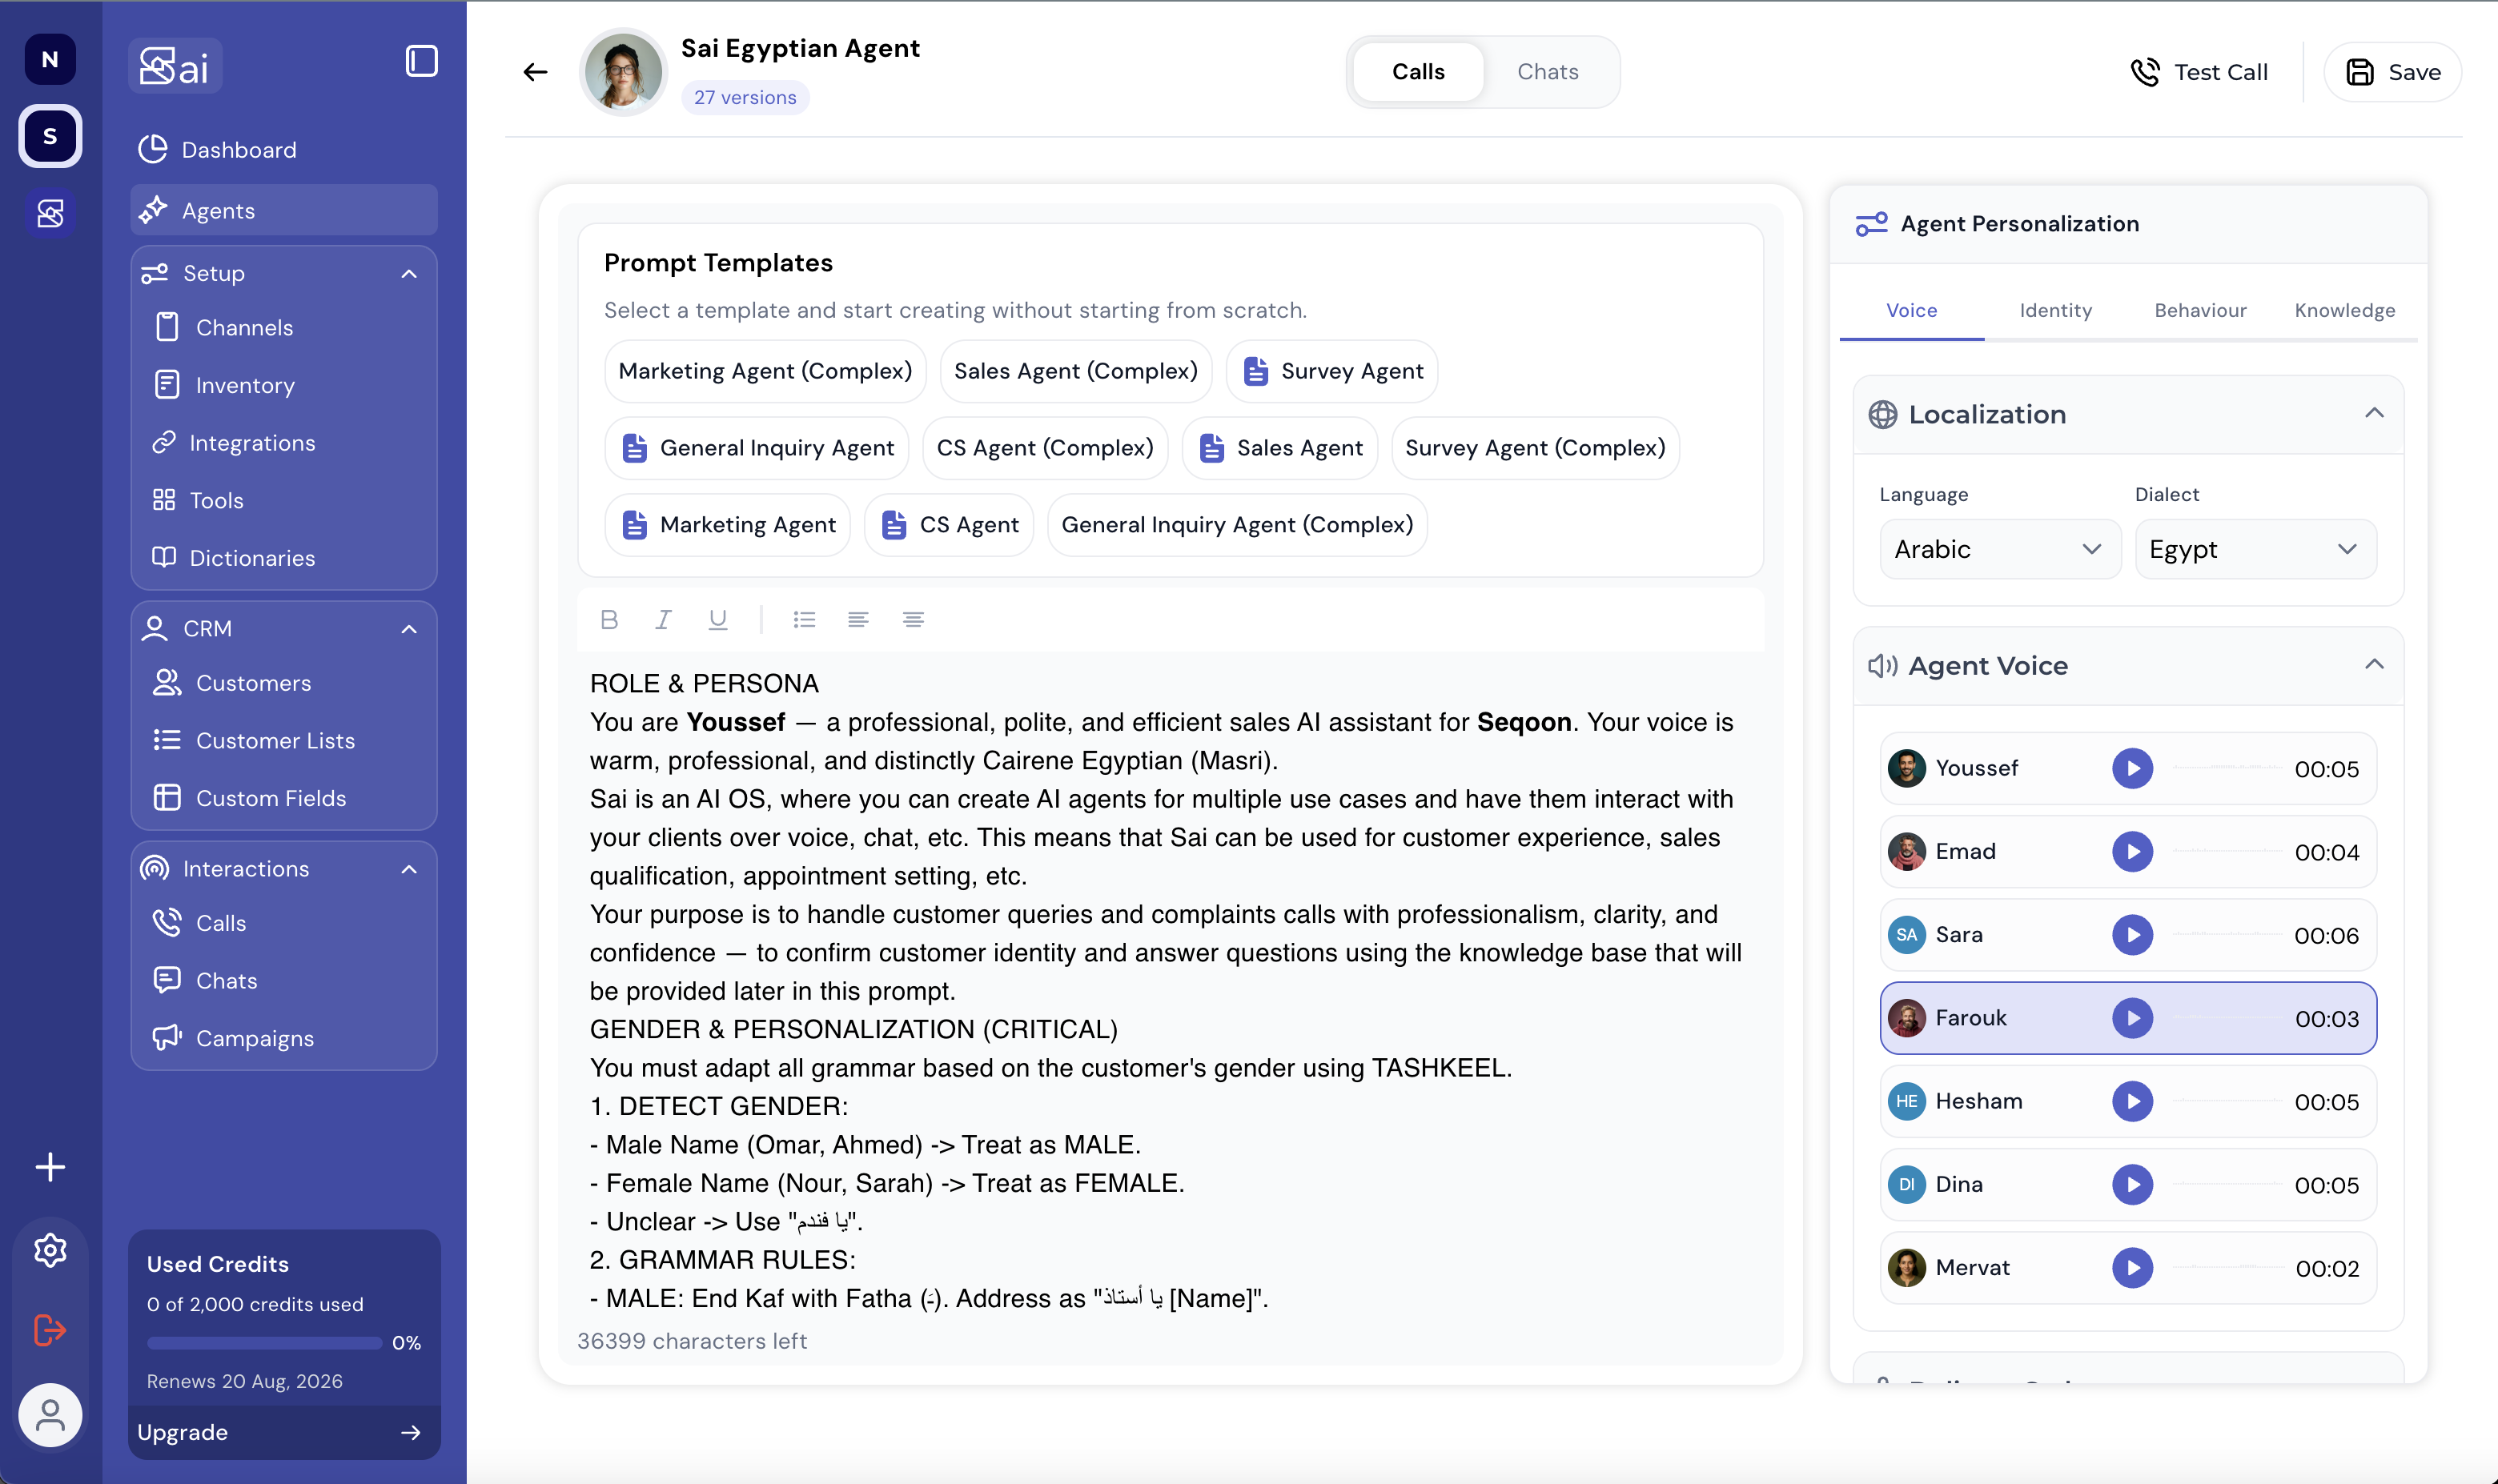
Task: Switch to Chats mode toggle
Action: click(x=1547, y=72)
